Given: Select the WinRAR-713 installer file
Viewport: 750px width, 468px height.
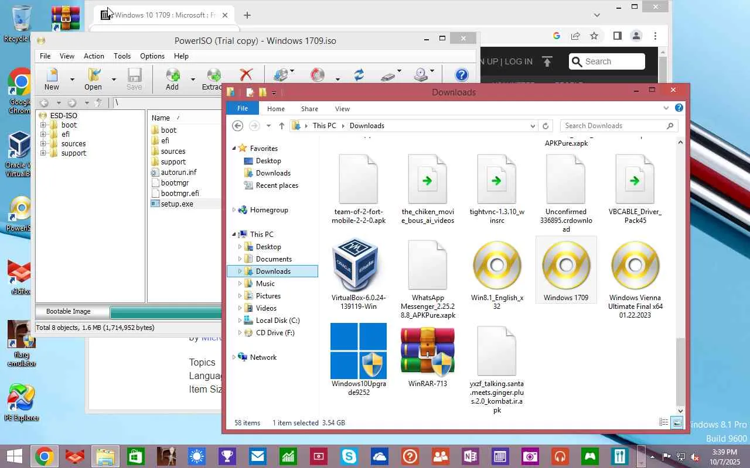Looking at the screenshot, I should click(x=428, y=356).
